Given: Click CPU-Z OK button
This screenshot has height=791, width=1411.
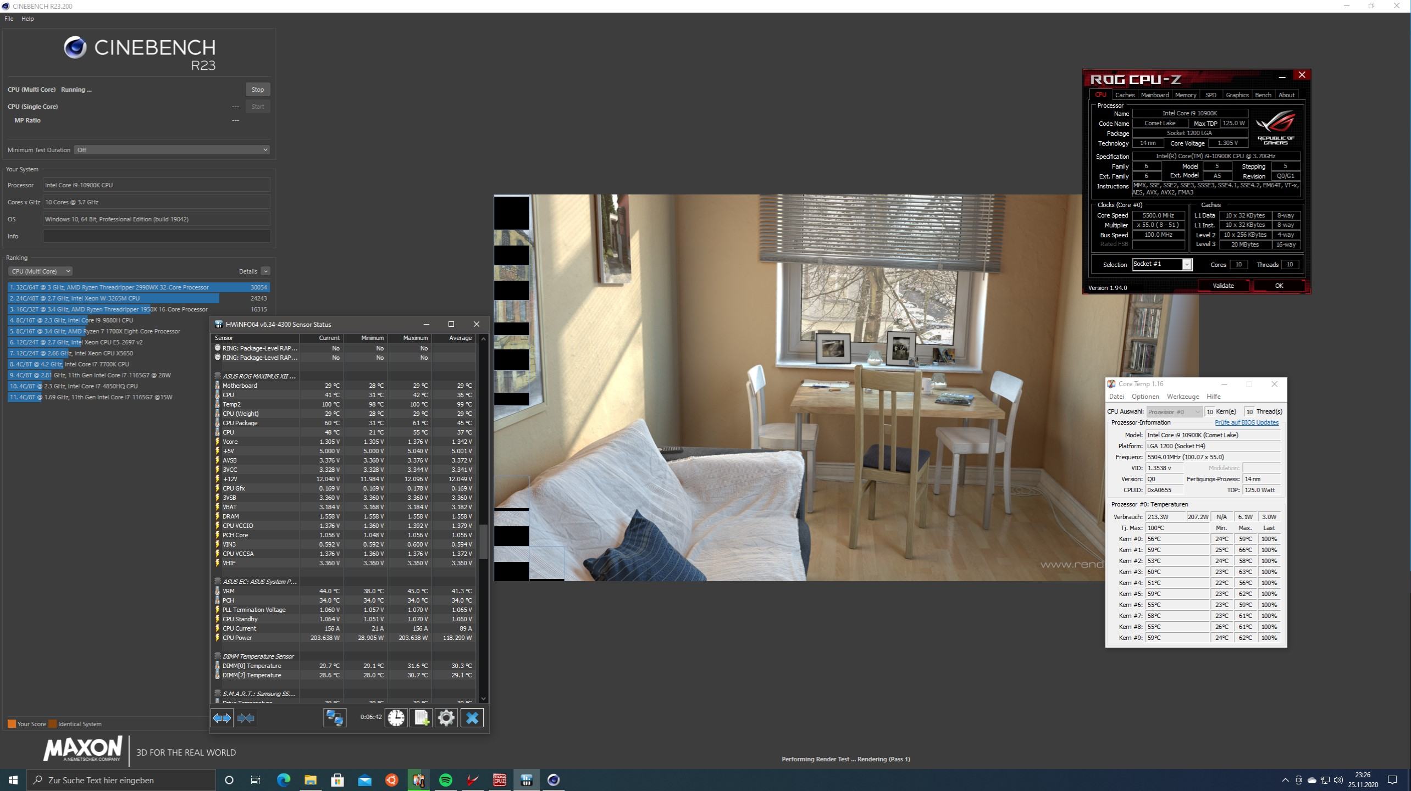Looking at the screenshot, I should coord(1279,286).
